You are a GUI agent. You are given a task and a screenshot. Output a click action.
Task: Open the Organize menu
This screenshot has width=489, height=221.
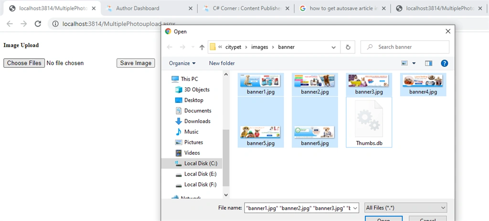[x=182, y=63]
